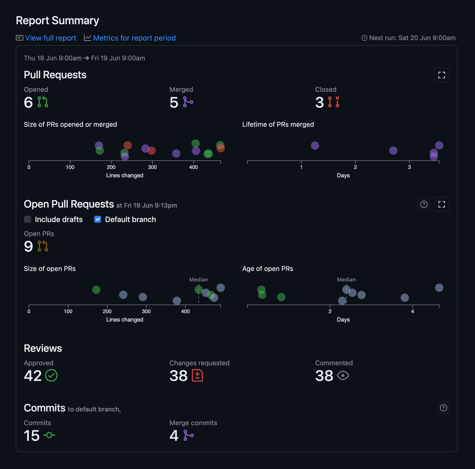Click the Reviews section heading
The width and height of the screenshot is (475, 469).
pyautogui.click(x=43, y=348)
